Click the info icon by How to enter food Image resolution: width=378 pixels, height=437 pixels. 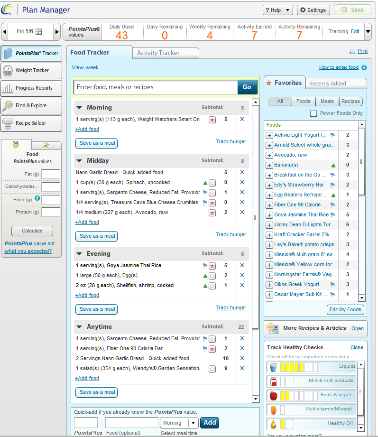(x=364, y=67)
